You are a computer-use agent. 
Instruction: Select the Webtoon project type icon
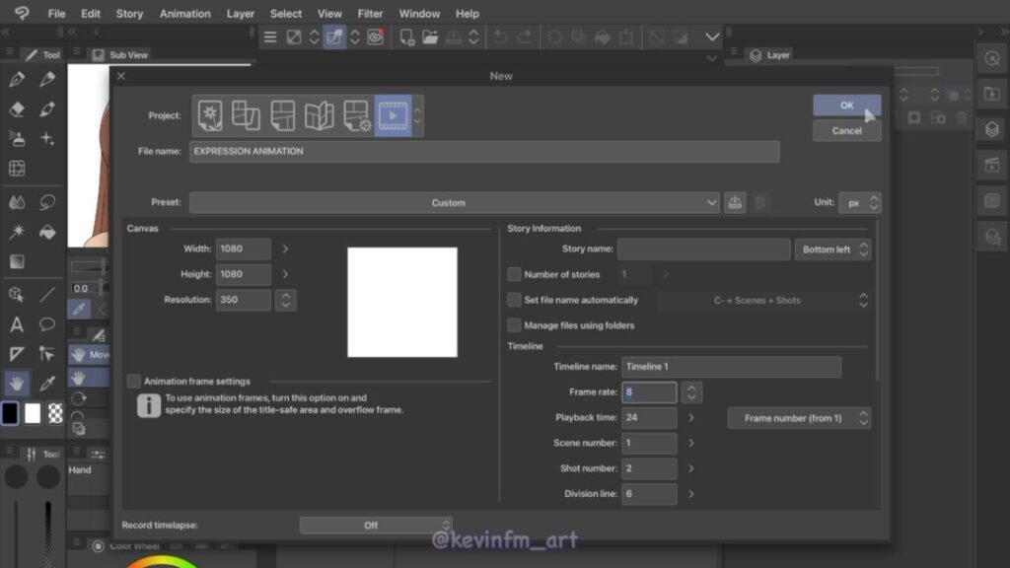pos(246,115)
